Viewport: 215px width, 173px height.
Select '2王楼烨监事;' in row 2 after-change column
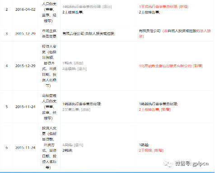(150, 12)
